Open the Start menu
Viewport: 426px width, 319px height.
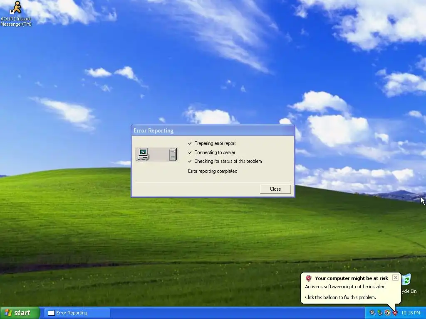(20, 313)
